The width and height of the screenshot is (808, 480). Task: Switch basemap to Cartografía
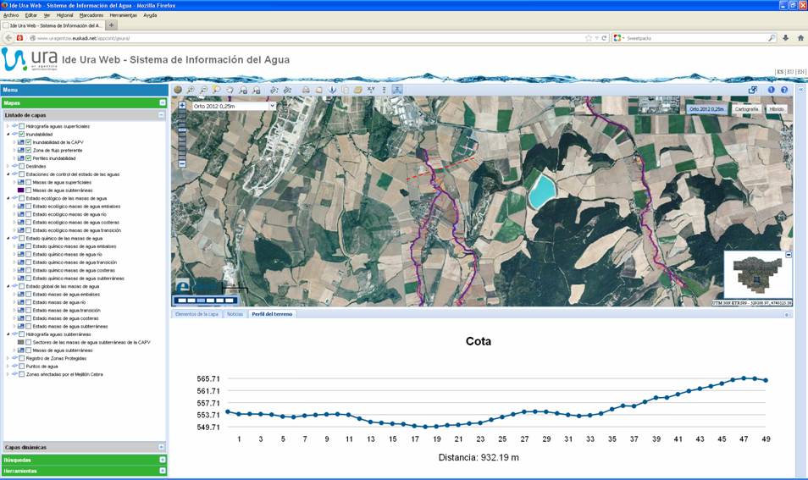tap(746, 109)
